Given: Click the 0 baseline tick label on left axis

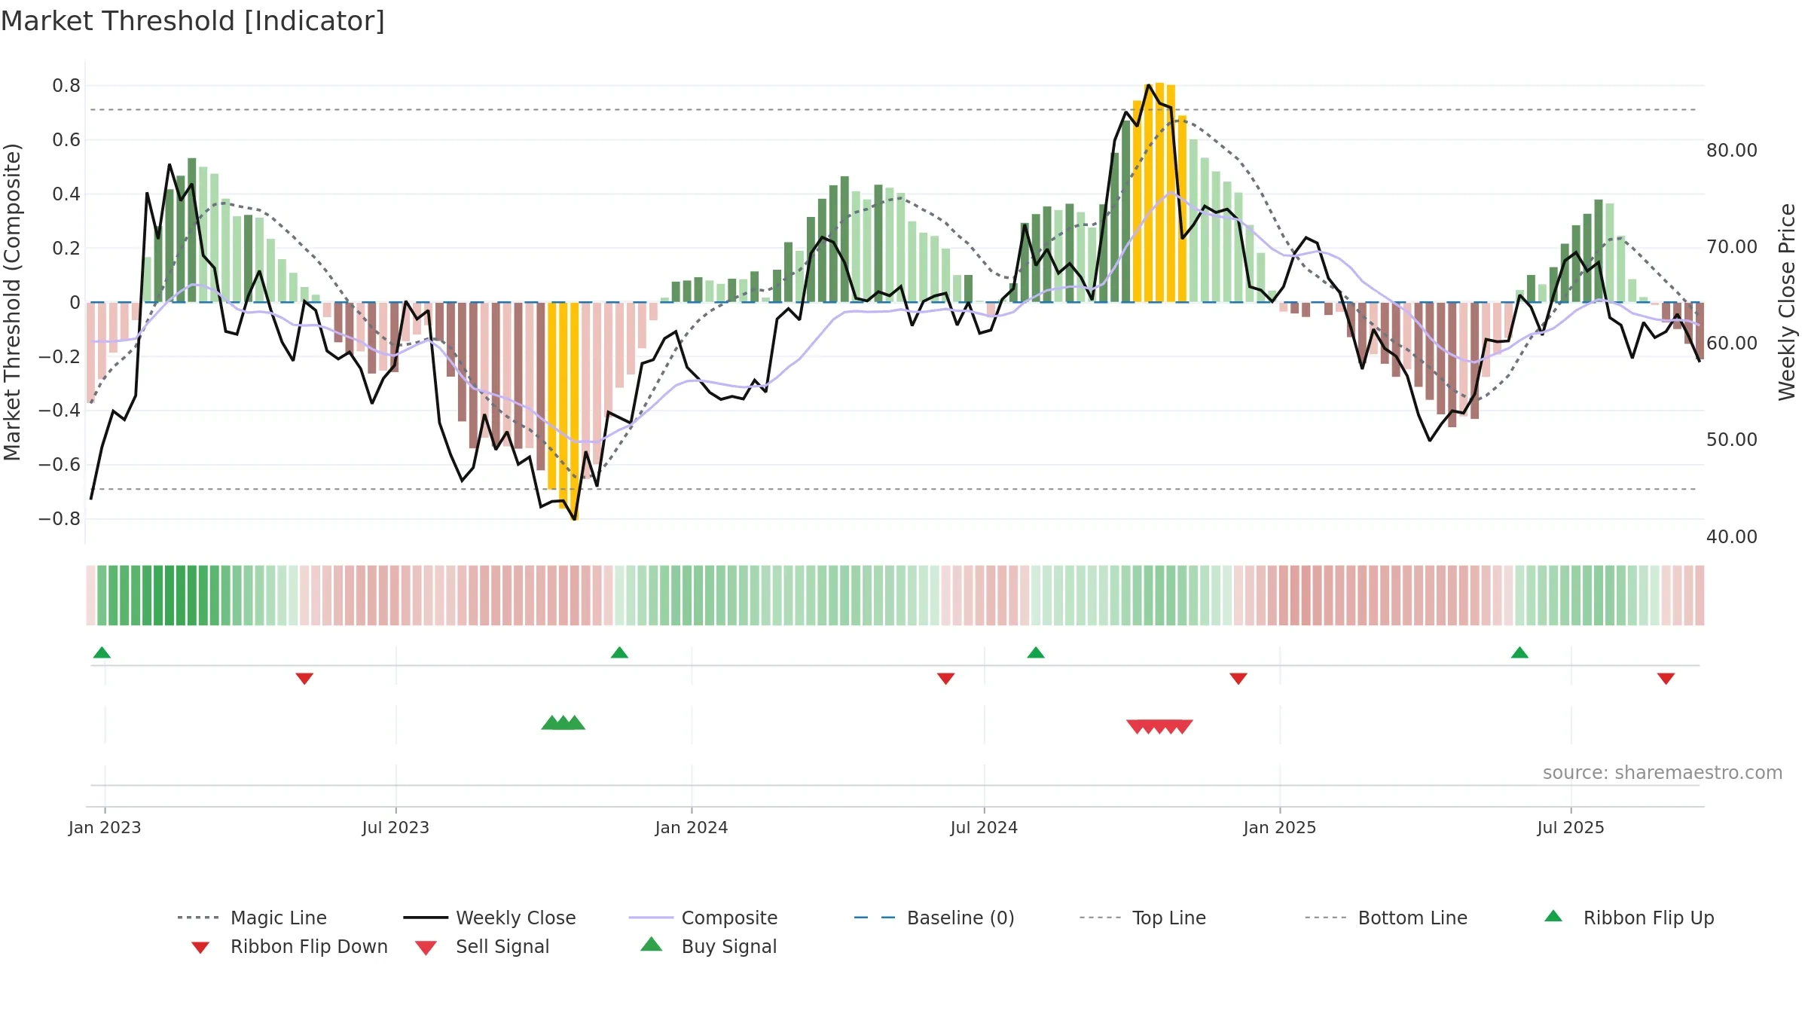Looking at the screenshot, I should 75,303.
